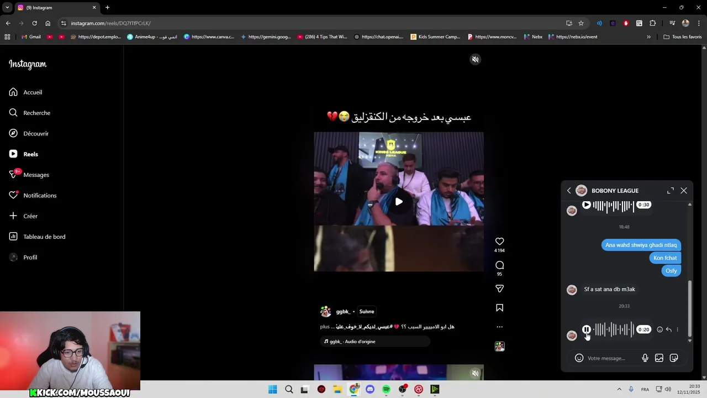Unmute the reel with the top speaker icon

pyautogui.click(x=475, y=59)
